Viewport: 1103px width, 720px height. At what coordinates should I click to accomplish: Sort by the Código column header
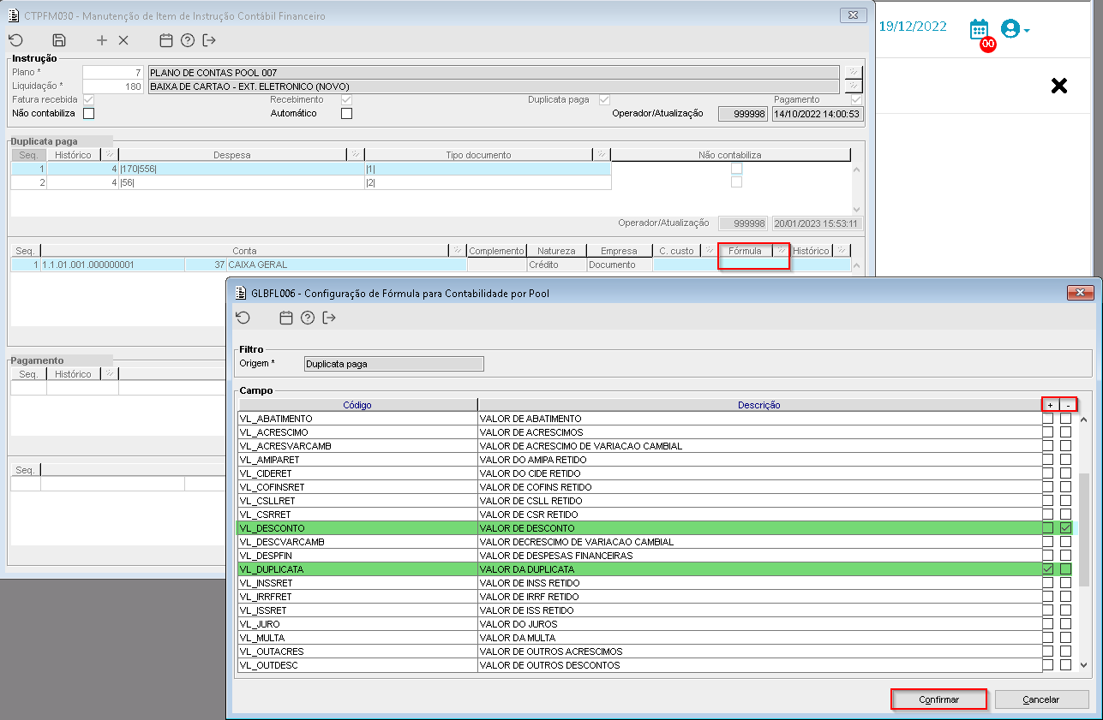click(357, 405)
